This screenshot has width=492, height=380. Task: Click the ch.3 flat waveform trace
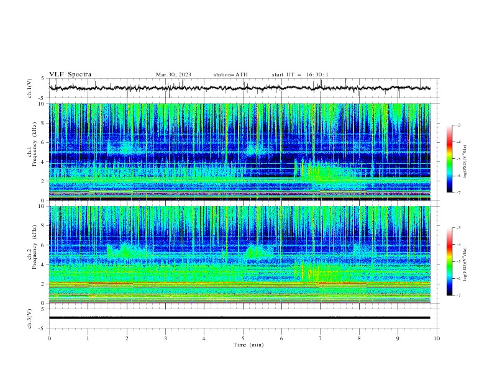coord(239,318)
